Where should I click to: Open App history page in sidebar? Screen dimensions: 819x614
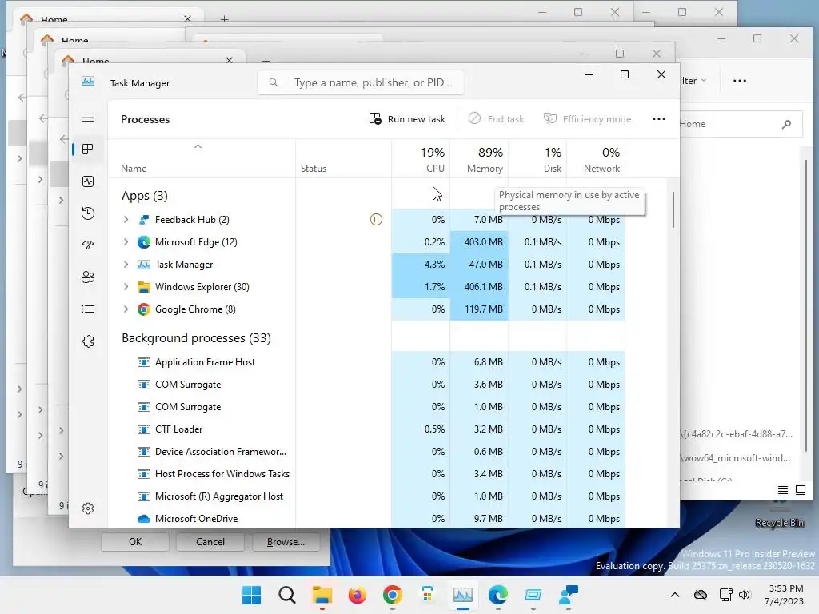[x=88, y=213]
